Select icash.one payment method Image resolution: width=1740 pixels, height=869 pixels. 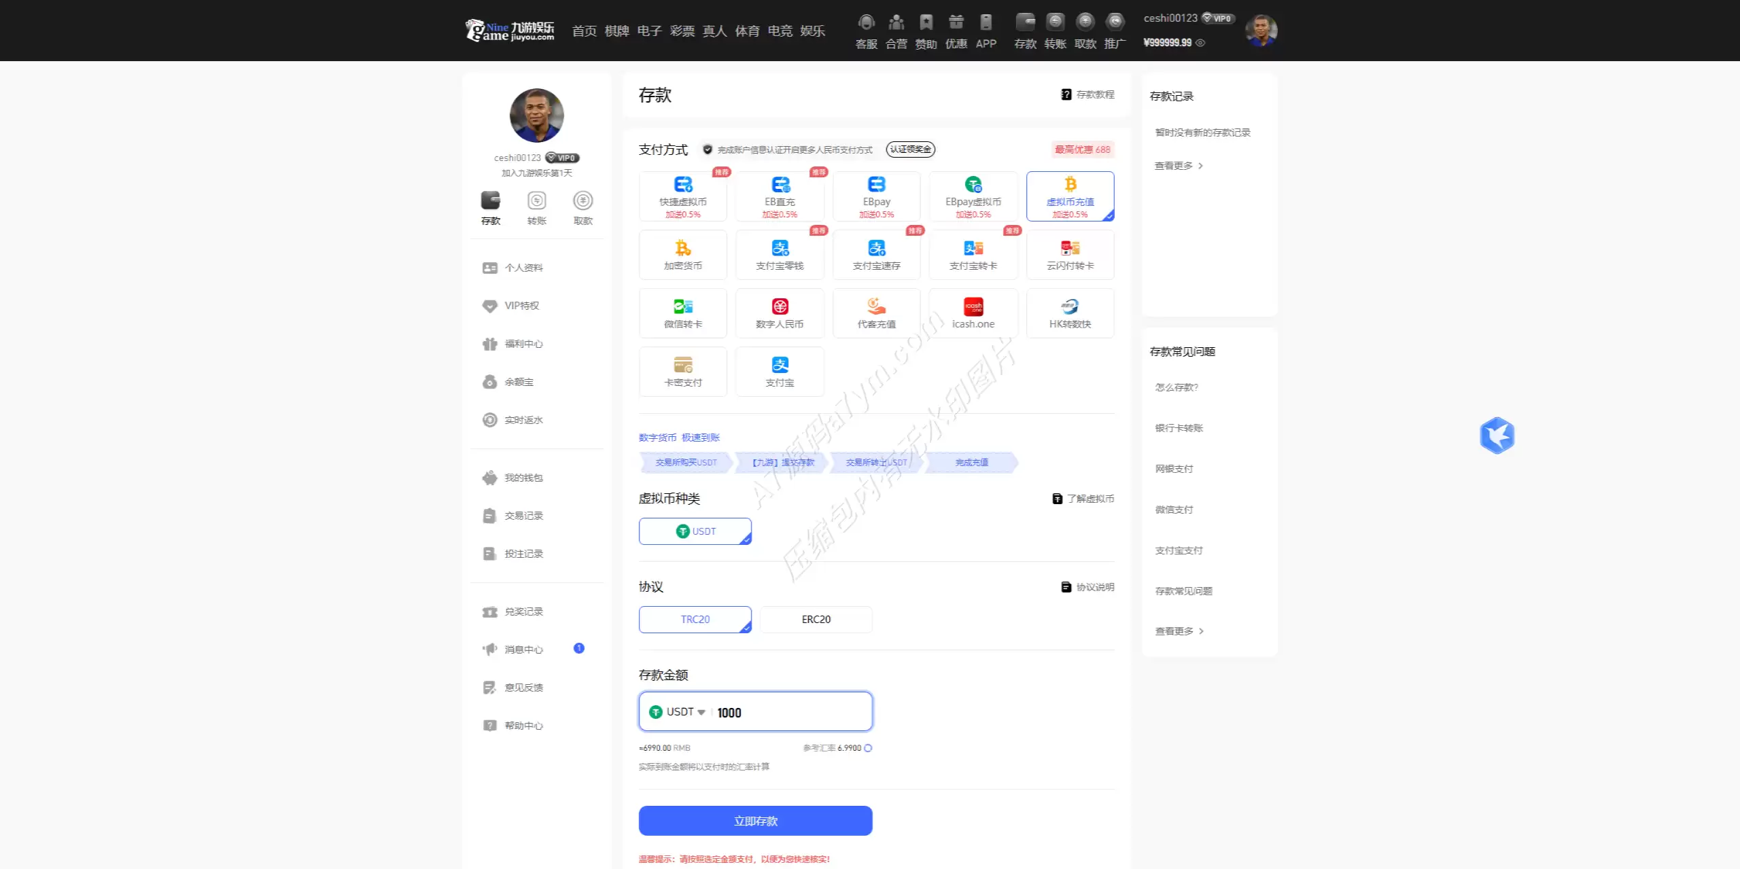[x=973, y=313]
